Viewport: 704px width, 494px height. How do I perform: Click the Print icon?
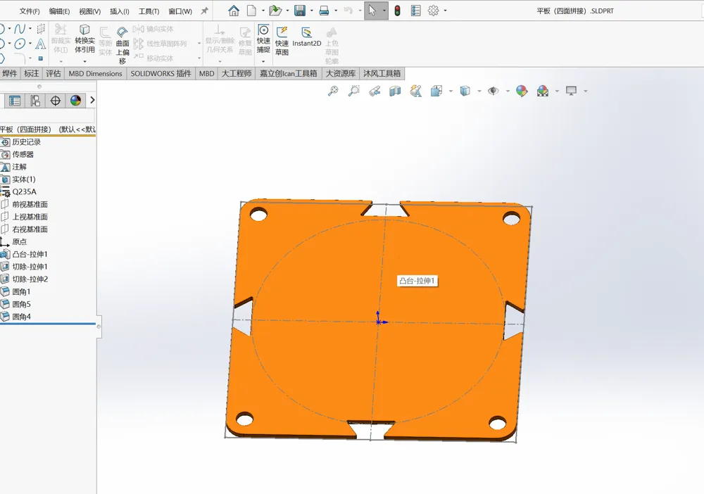coord(324,11)
